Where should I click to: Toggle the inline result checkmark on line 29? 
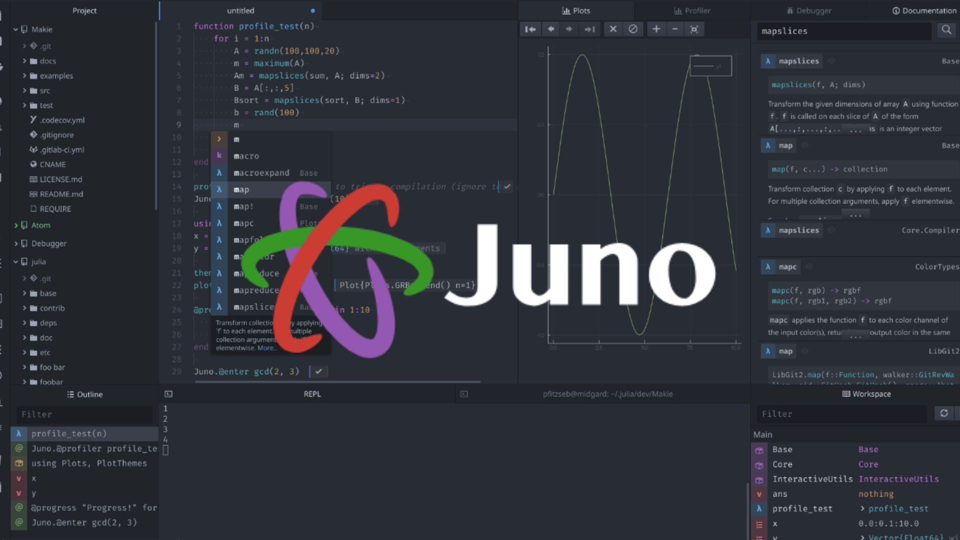coord(318,371)
